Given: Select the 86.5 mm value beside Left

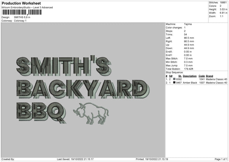Looking at the screenshot, I should click(189, 38).
